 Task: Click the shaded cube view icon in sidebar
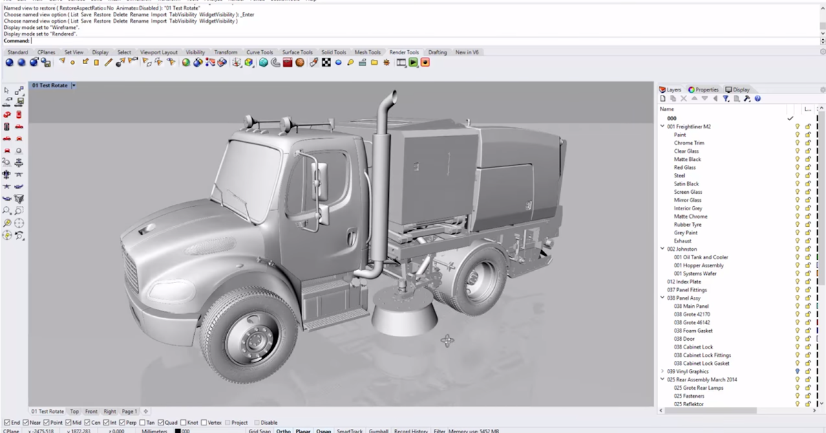(x=19, y=199)
